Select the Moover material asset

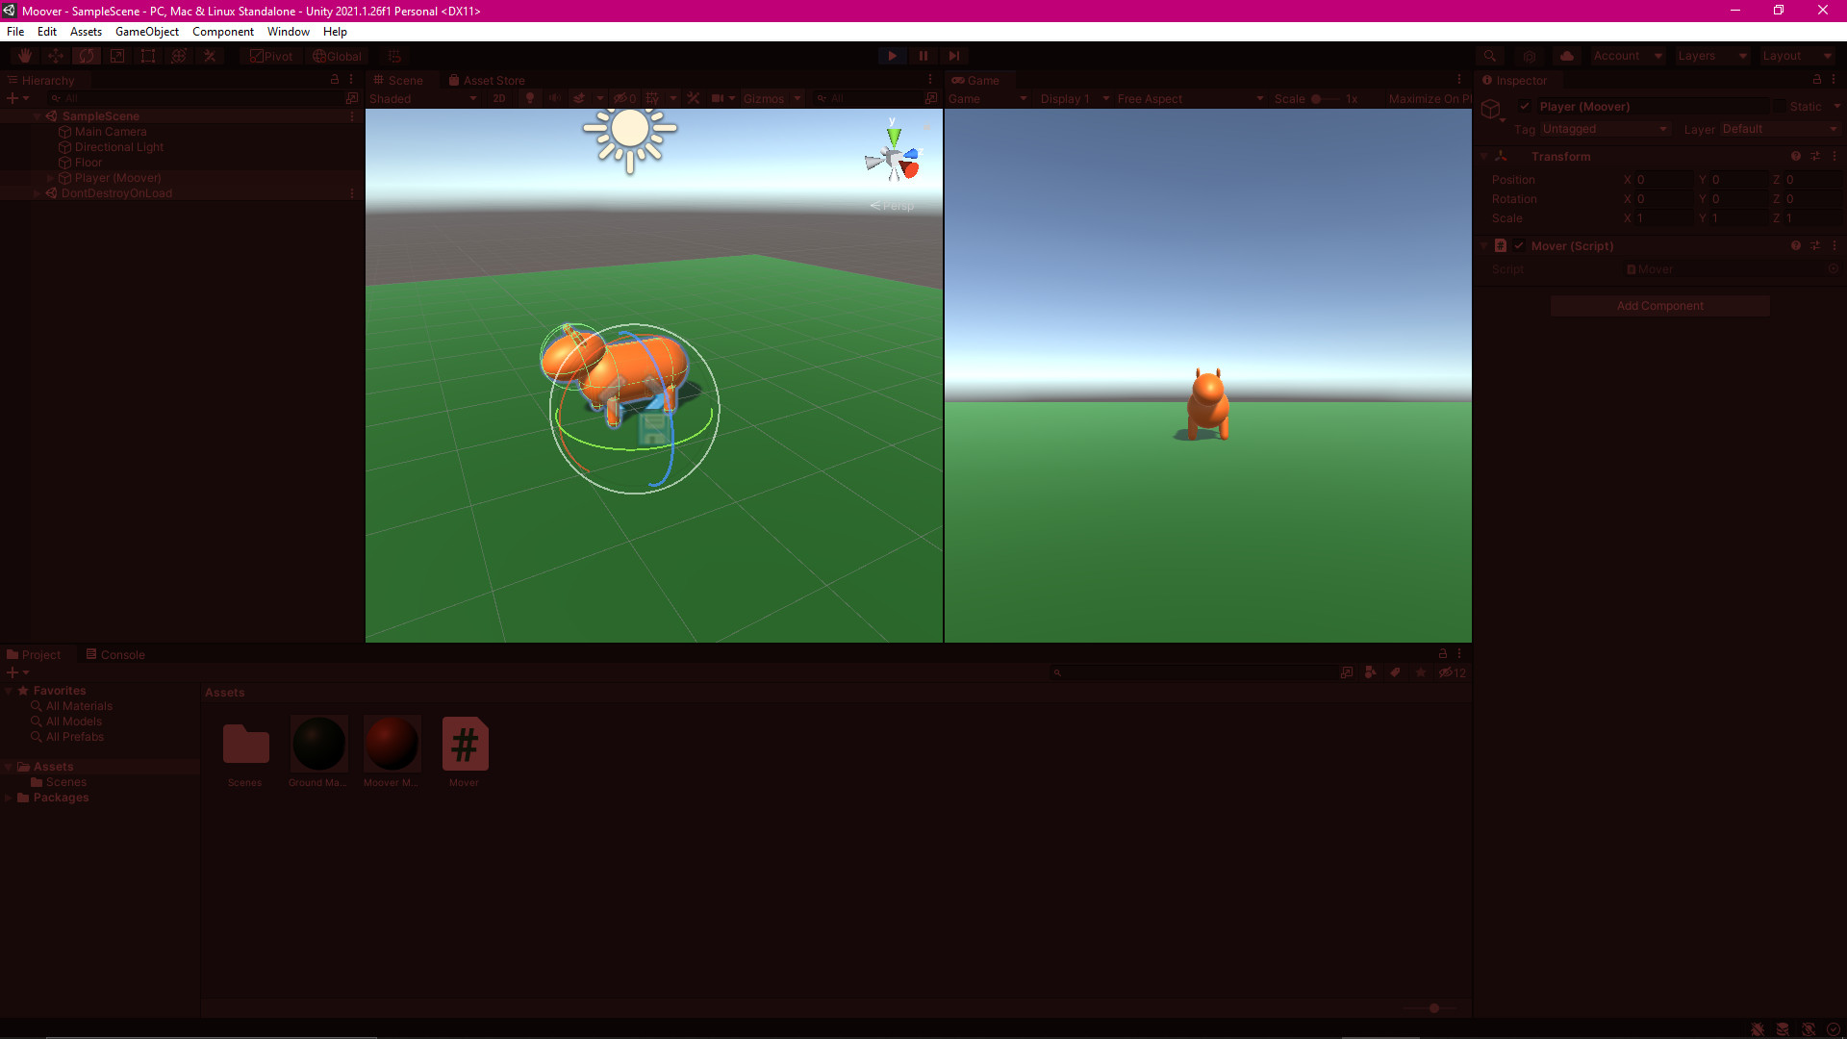392,751
